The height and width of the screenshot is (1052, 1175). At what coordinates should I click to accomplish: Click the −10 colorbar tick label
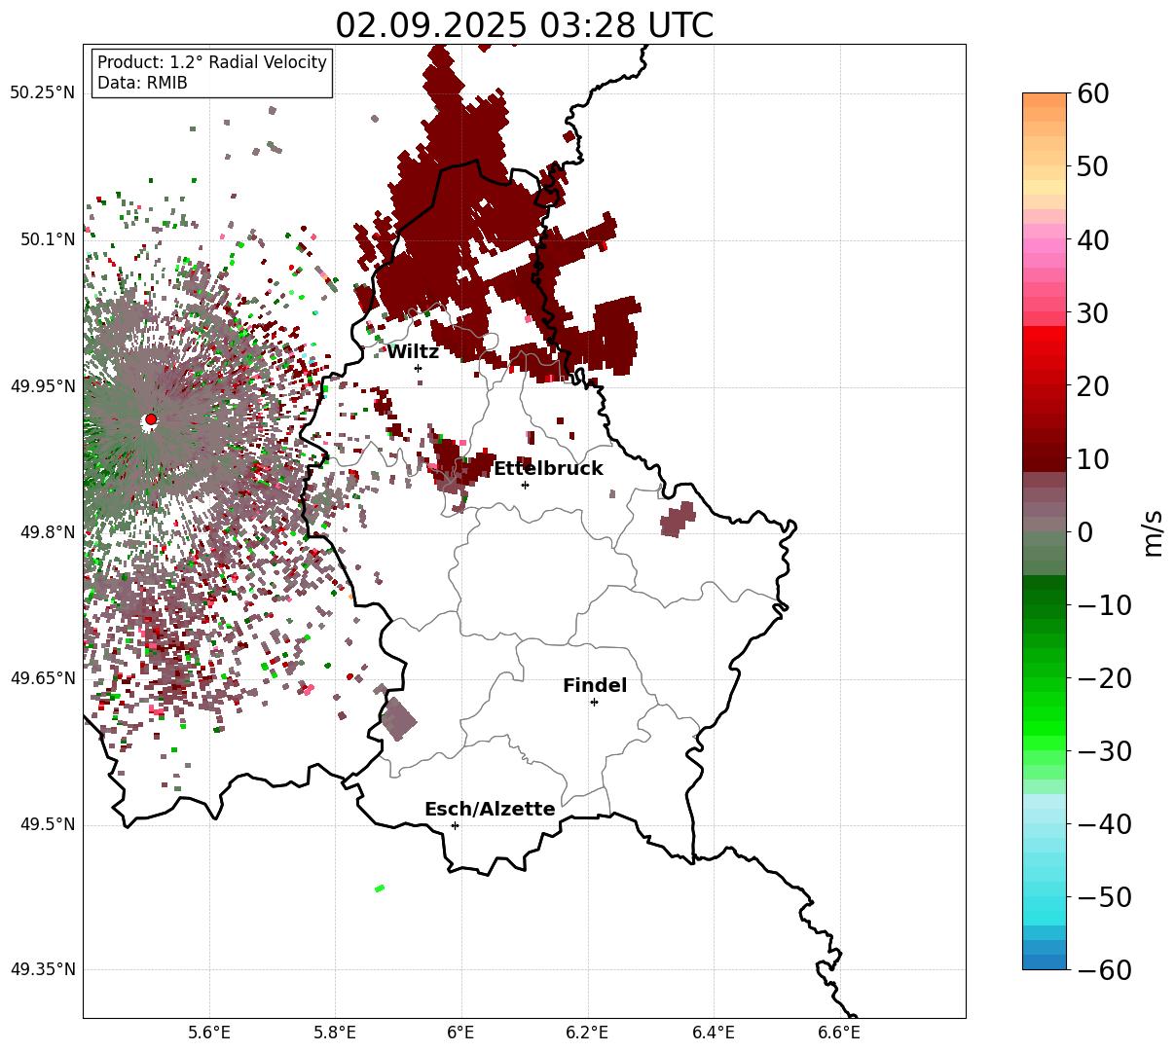1104,604
